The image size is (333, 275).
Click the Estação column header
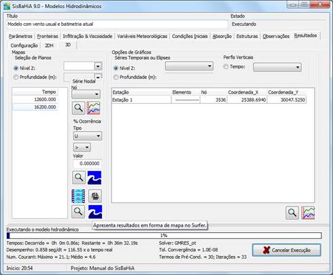point(141,92)
